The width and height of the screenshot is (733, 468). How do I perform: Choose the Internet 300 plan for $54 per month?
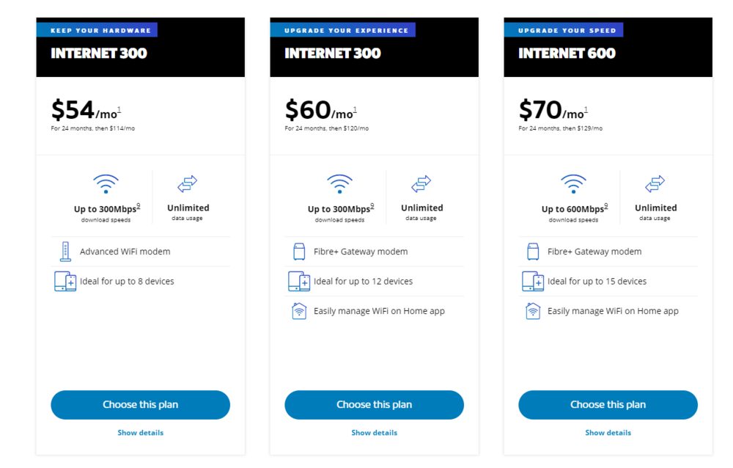click(140, 404)
